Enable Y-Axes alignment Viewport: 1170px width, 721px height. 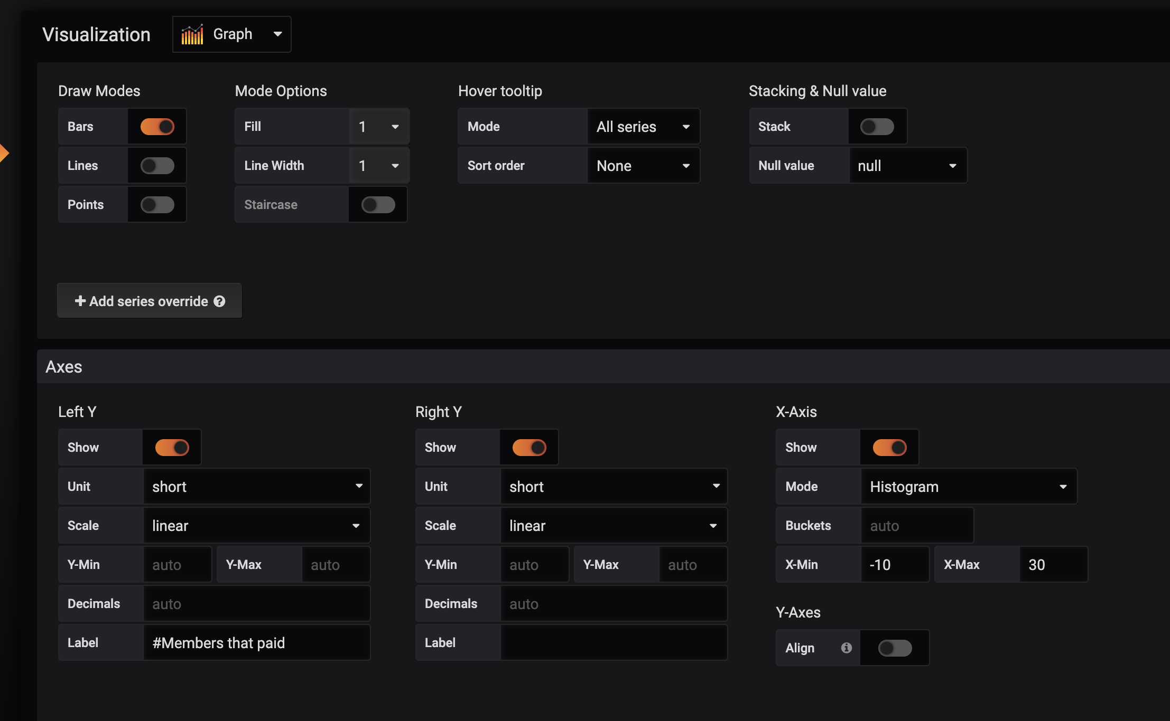(x=894, y=648)
